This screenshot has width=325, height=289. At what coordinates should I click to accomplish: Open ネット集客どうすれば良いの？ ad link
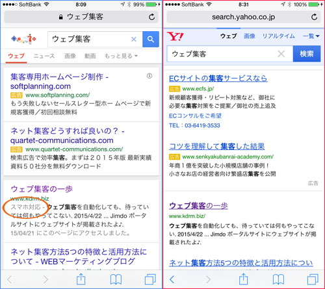point(68,136)
